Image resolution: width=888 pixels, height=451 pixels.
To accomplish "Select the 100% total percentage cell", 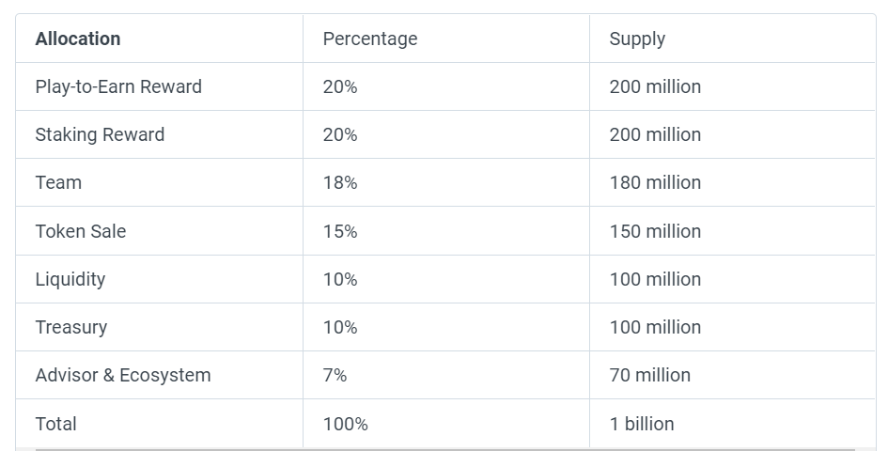I will tap(345, 424).
